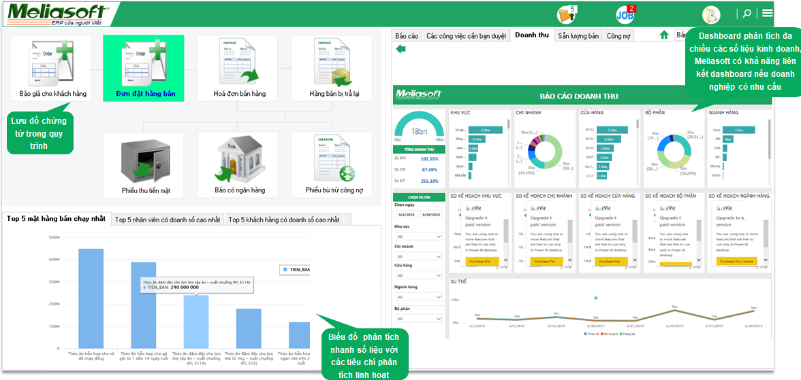Click the TIEN_BAN legend marker

pos(285,269)
